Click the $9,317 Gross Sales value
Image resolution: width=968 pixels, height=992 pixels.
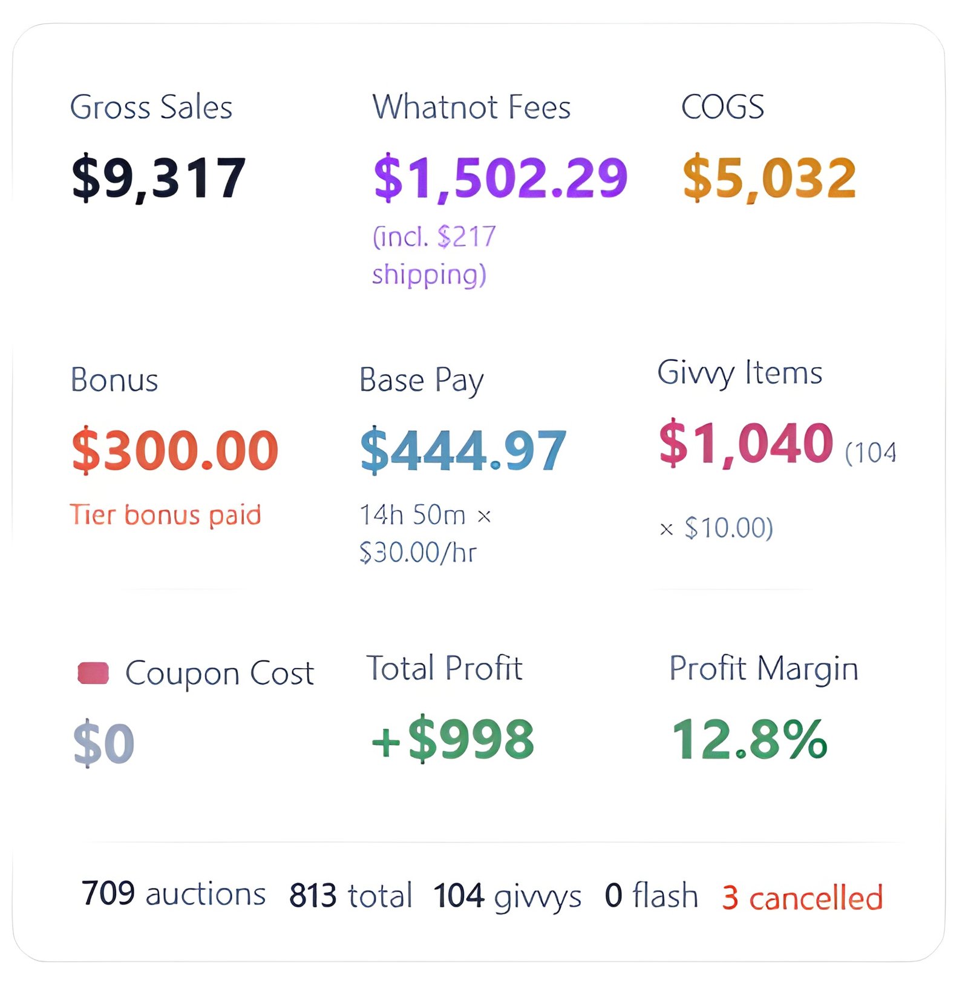tap(159, 177)
